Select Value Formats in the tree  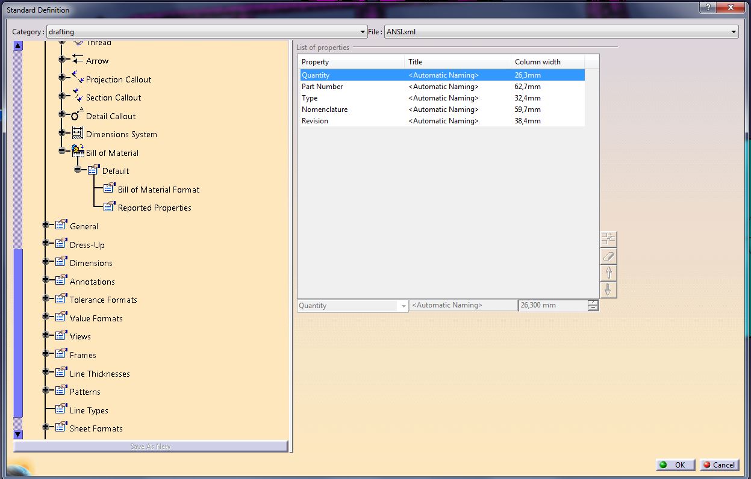pyautogui.click(x=96, y=318)
